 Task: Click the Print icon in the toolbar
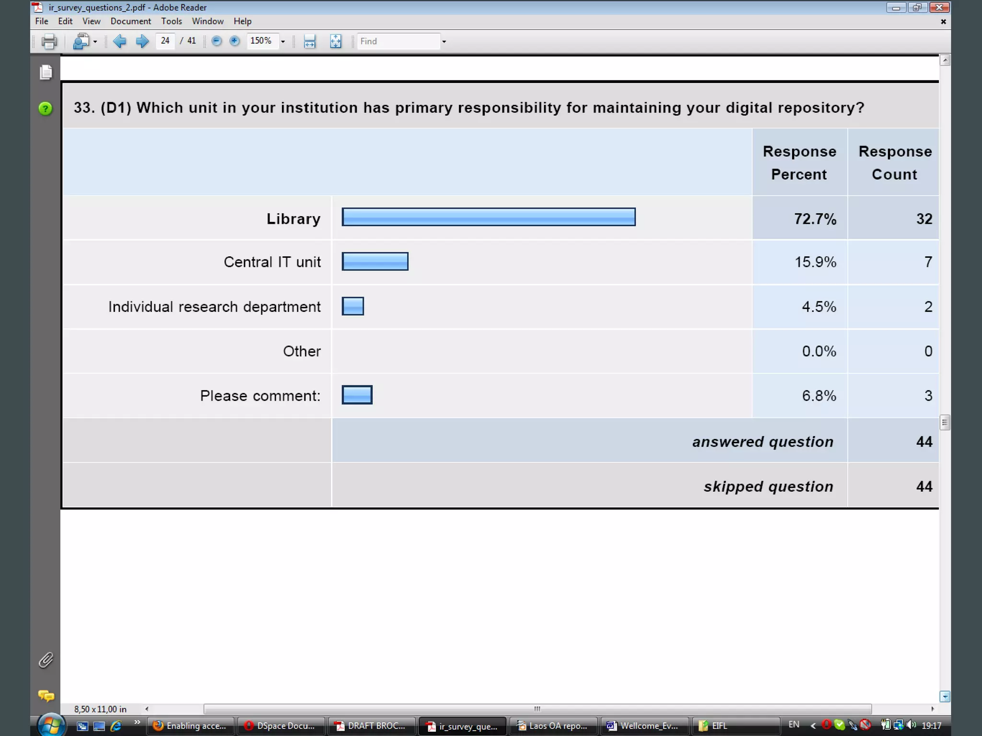coord(49,42)
